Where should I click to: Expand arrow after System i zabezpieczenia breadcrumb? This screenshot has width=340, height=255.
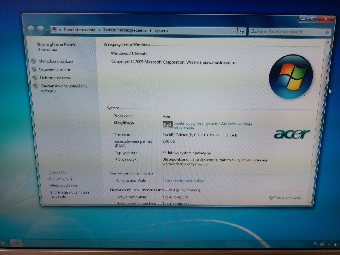(151, 30)
